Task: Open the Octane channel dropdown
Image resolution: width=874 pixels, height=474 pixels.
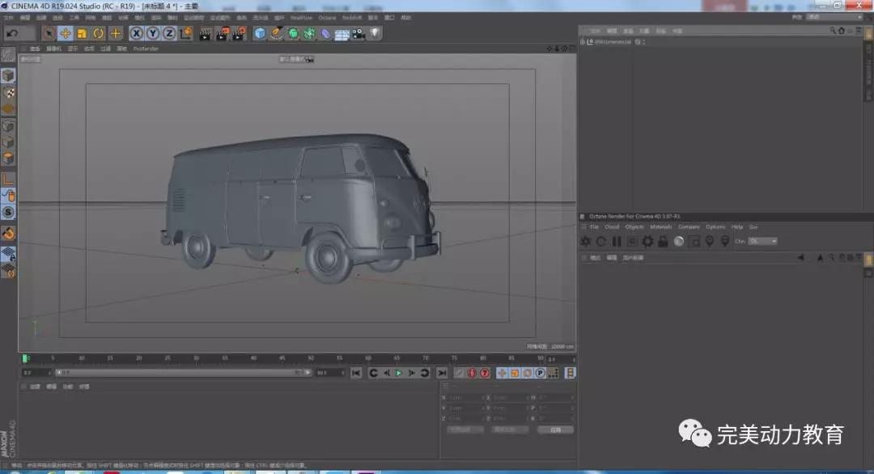Action: pyautogui.click(x=762, y=241)
